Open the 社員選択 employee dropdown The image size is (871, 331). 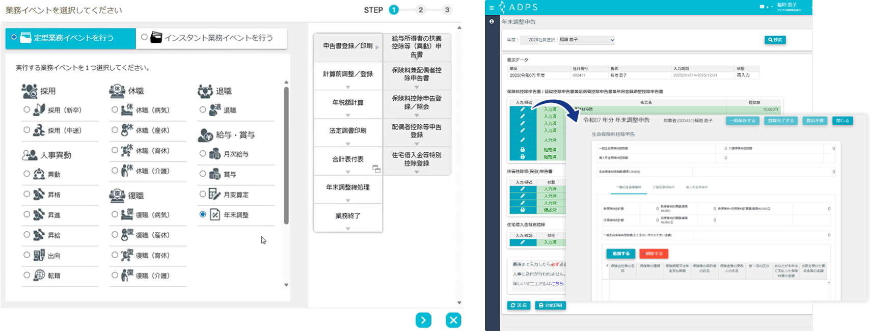click(587, 40)
